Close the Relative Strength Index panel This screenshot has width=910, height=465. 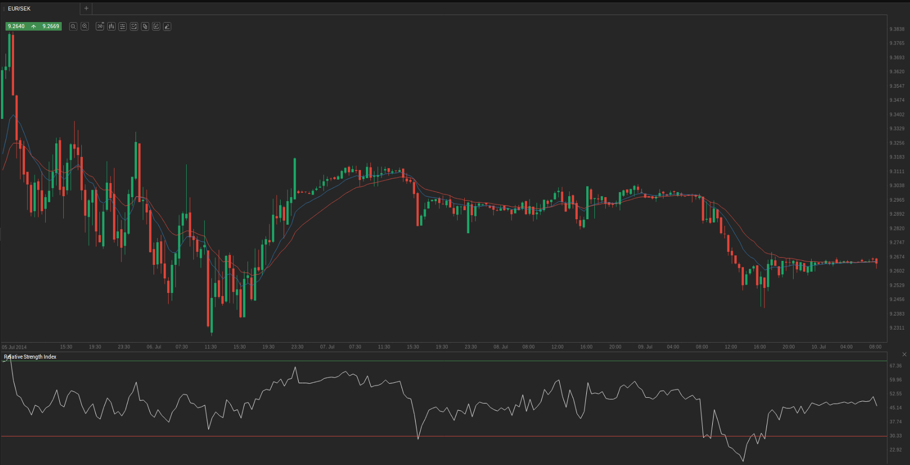click(x=904, y=355)
